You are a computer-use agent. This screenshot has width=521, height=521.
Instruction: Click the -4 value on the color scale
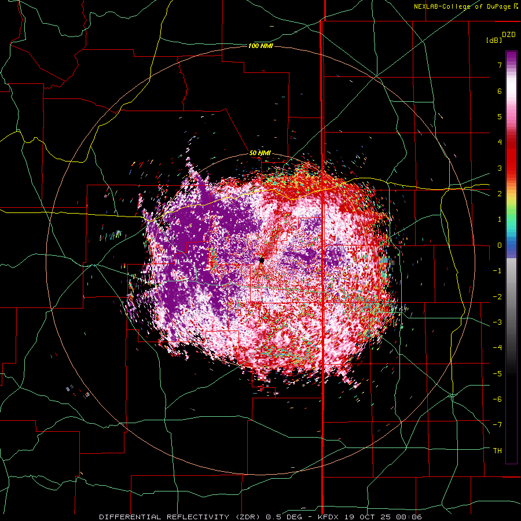[497, 348]
